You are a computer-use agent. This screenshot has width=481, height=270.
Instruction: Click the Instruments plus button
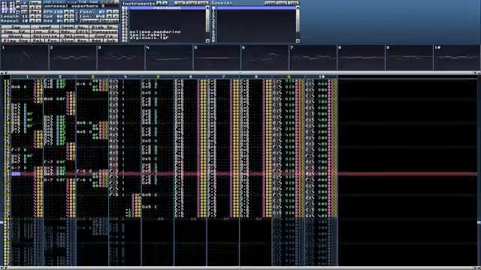(x=159, y=3)
